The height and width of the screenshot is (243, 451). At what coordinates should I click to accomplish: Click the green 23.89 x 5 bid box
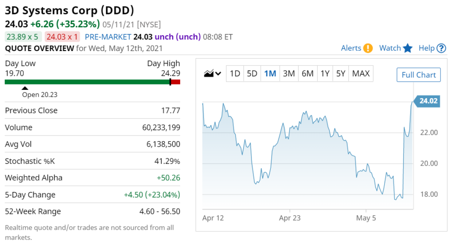tap(23, 37)
